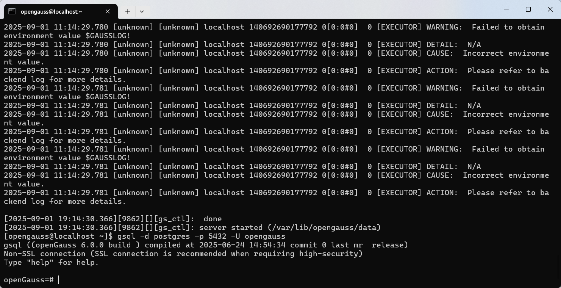Click the empty title bar area beside tabs
This screenshot has width=561, height=288.
322,9
